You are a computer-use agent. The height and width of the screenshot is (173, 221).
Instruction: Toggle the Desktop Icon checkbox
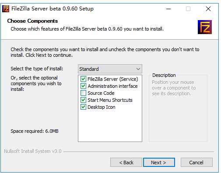(x=83, y=107)
